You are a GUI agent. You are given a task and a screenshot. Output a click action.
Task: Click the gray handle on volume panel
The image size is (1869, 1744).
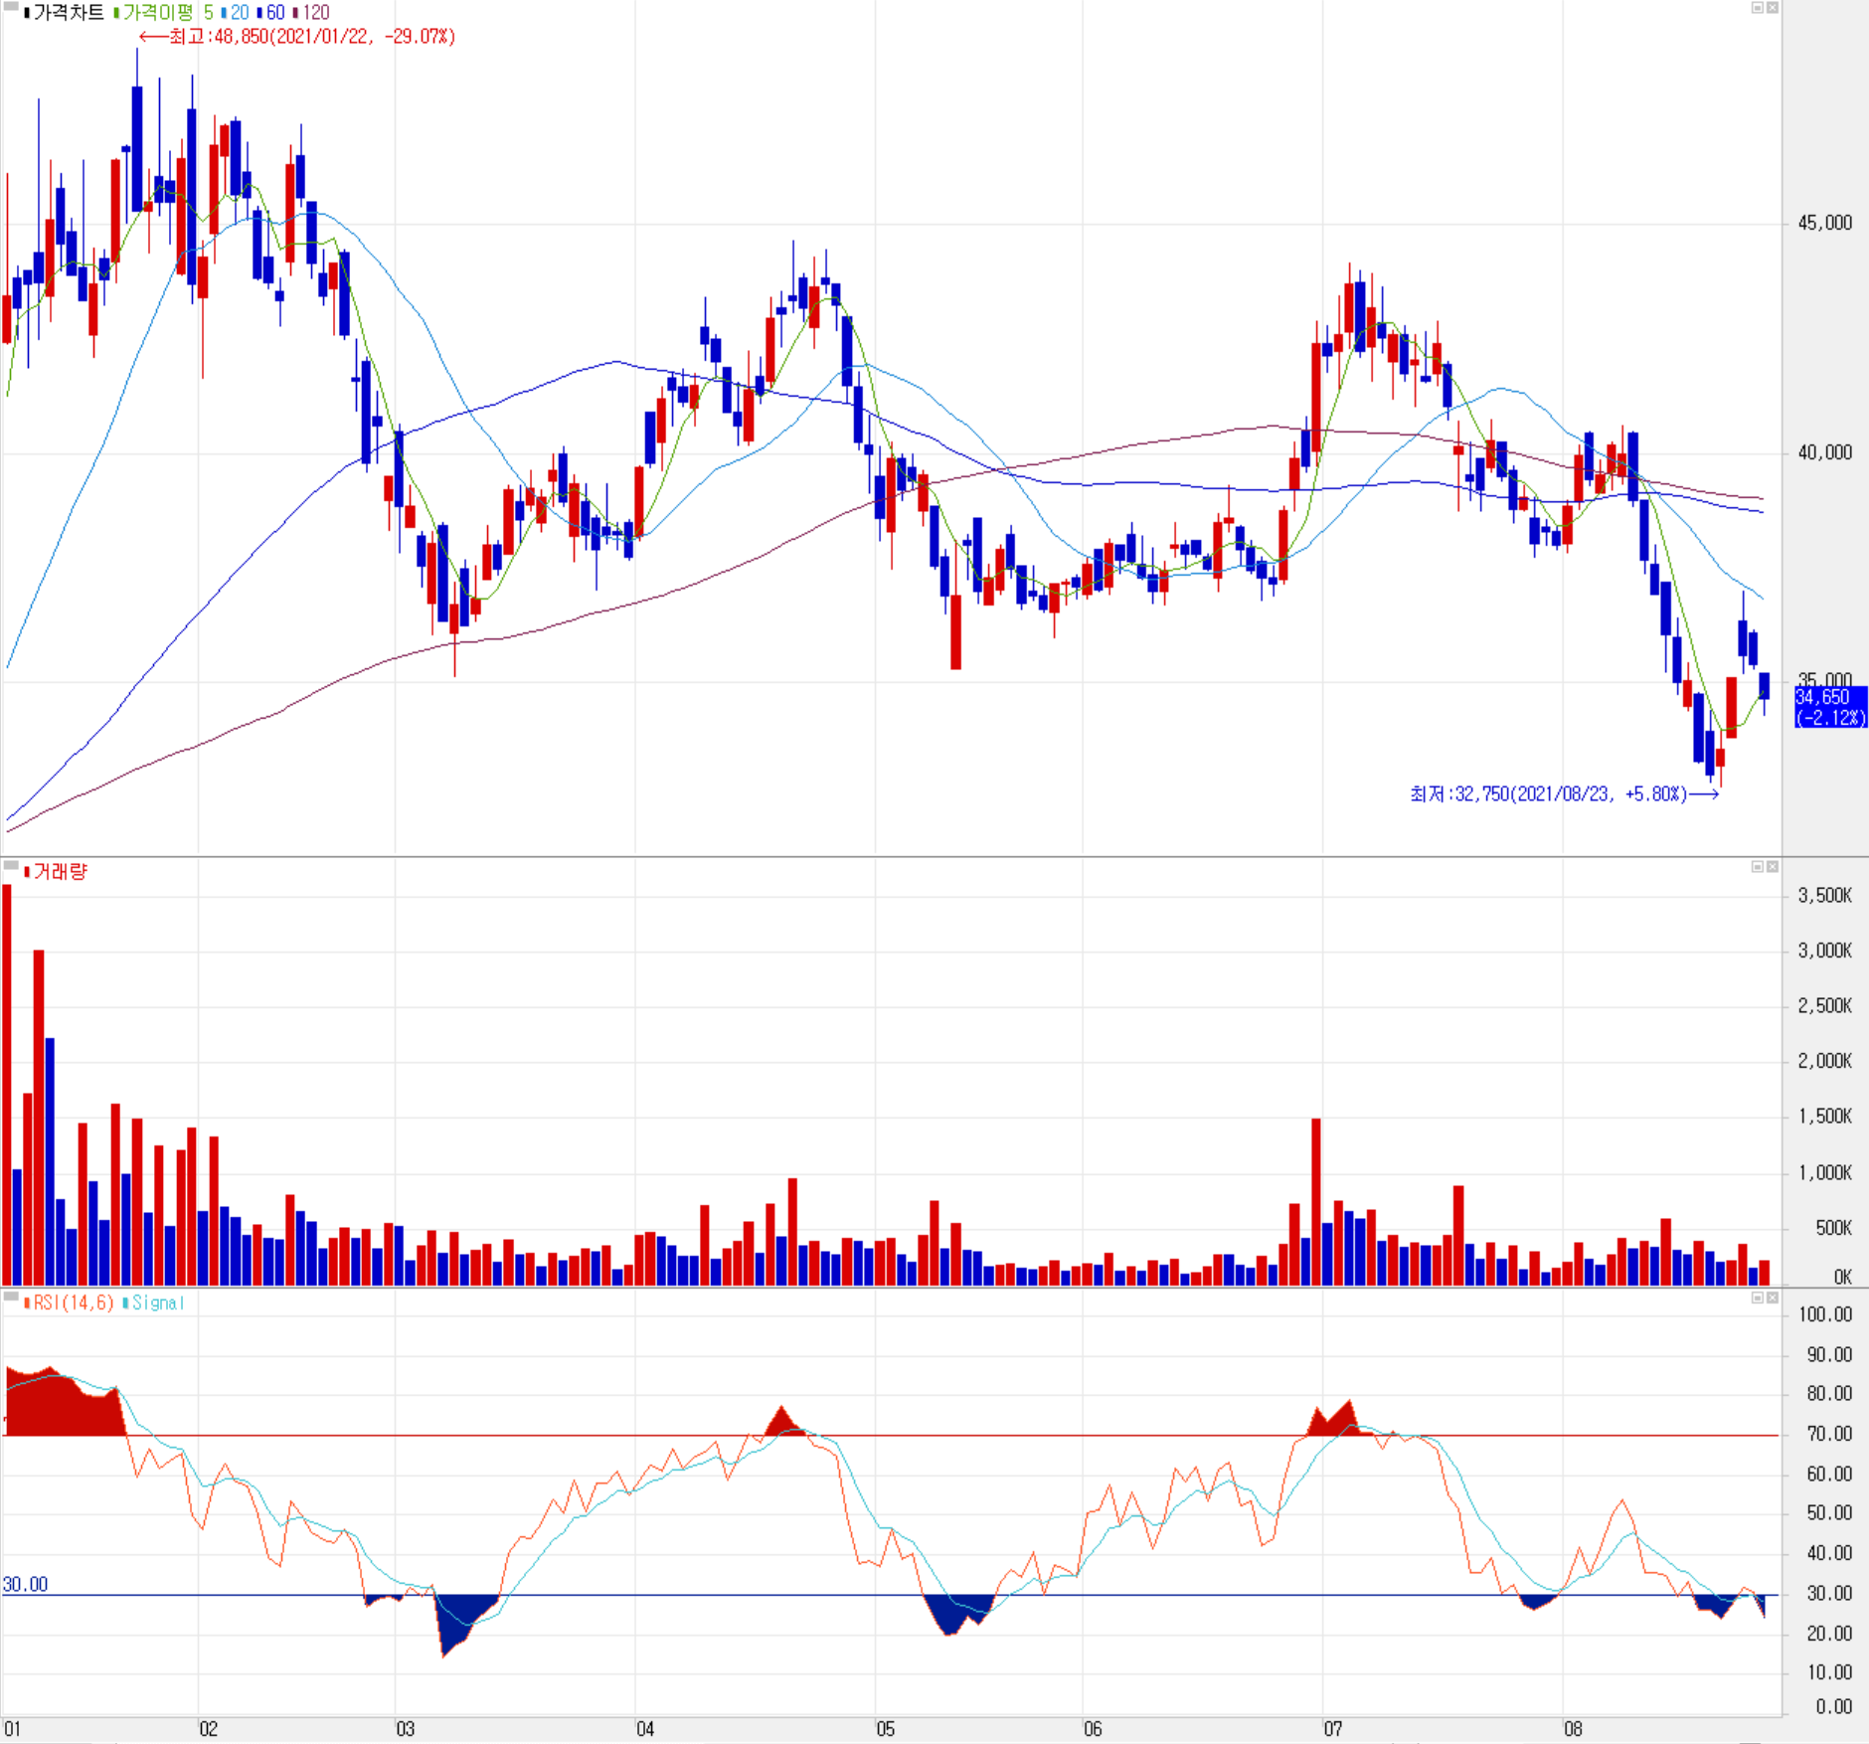[x=11, y=865]
